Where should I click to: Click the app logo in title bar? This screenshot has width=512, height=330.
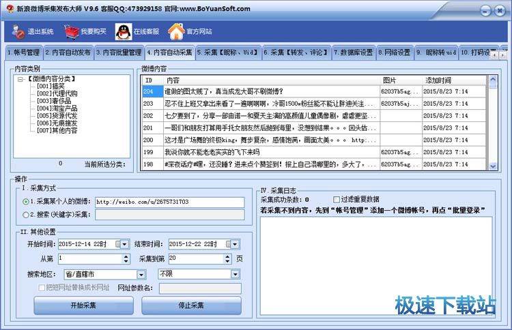coord(8,10)
